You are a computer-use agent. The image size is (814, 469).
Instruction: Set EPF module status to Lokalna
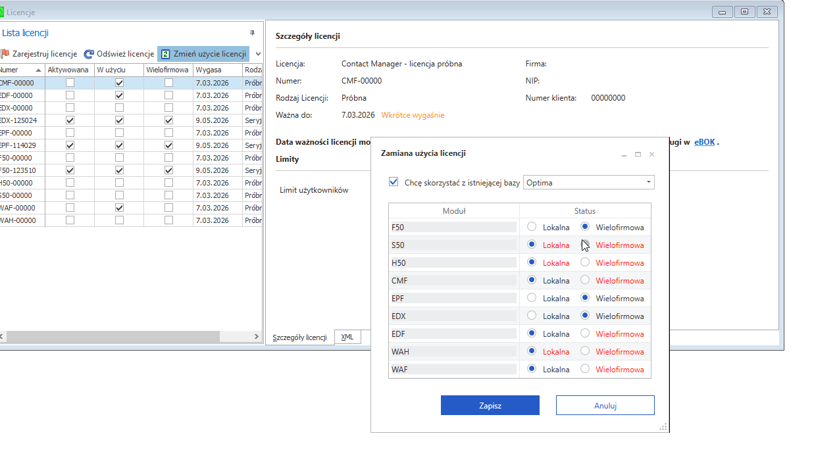coord(532,298)
